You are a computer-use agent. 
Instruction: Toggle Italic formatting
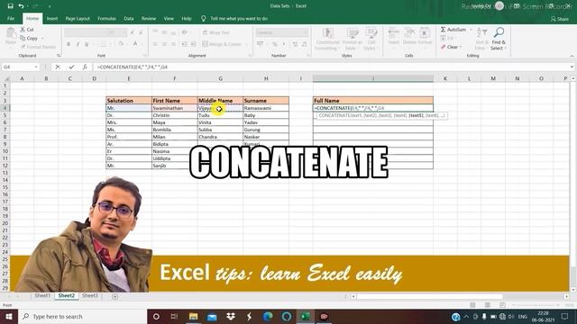click(x=78, y=44)
